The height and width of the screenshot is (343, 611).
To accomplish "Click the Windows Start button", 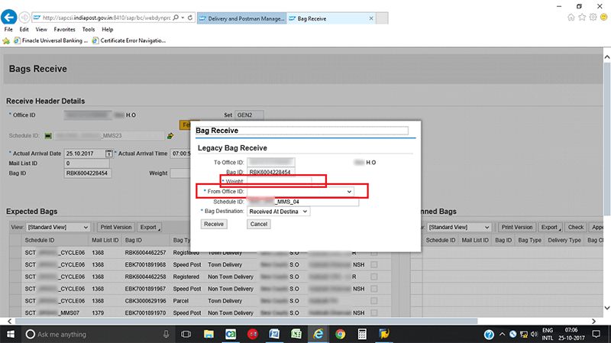I will tap(11, 334).
